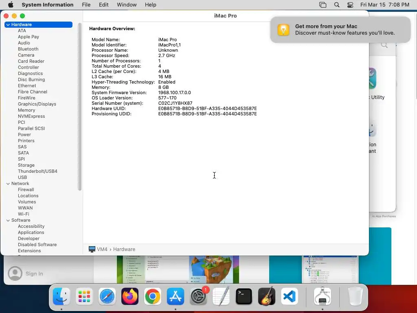The image size is (417, 313).
Task: Click VM4 in the path bar
Action: [x=102, y=249]
